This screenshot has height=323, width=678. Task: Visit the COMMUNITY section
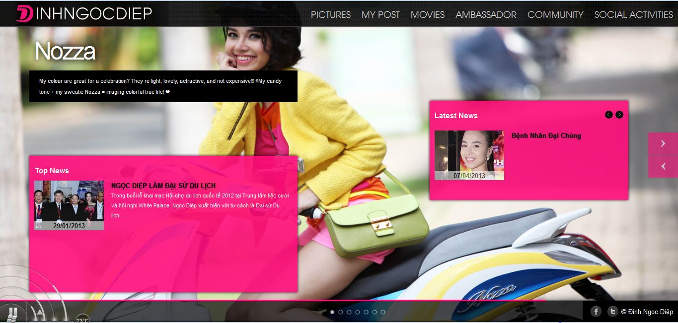tap(555, 15)
